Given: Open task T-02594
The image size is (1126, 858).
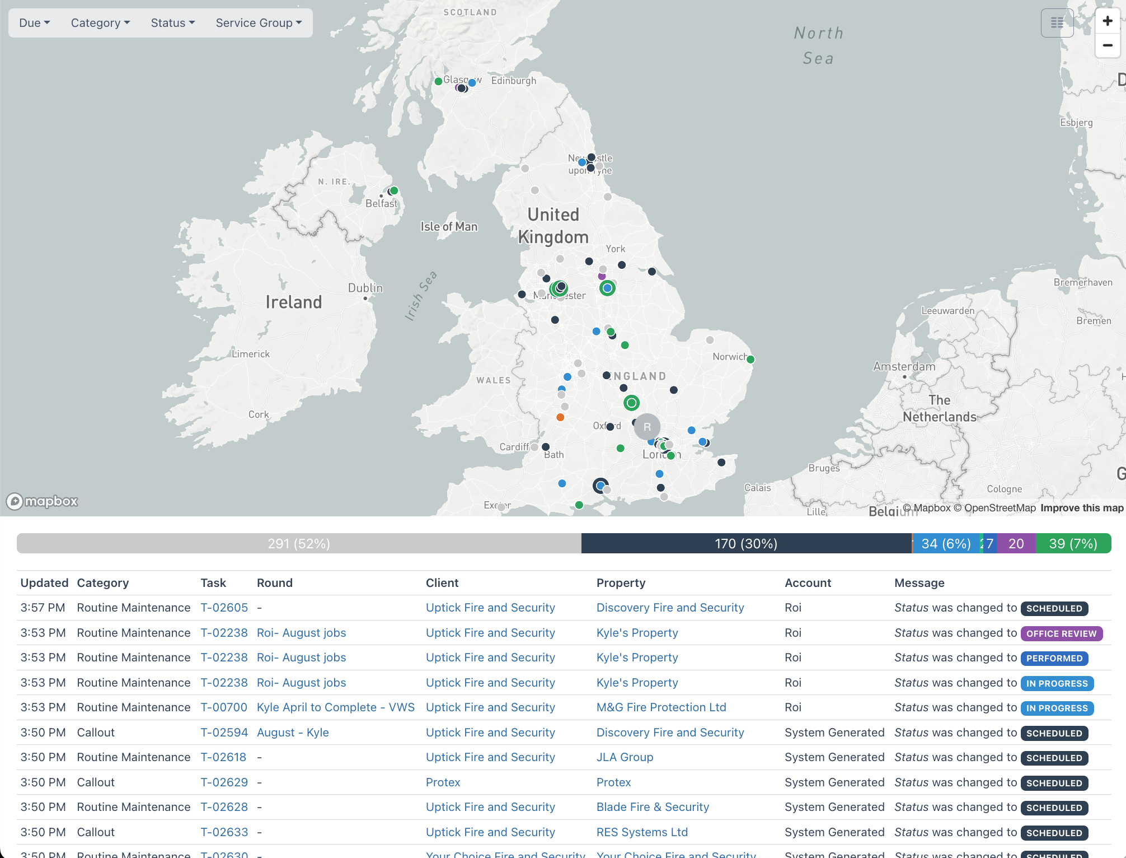Looking at the screenshot, I should coord(224,733).
